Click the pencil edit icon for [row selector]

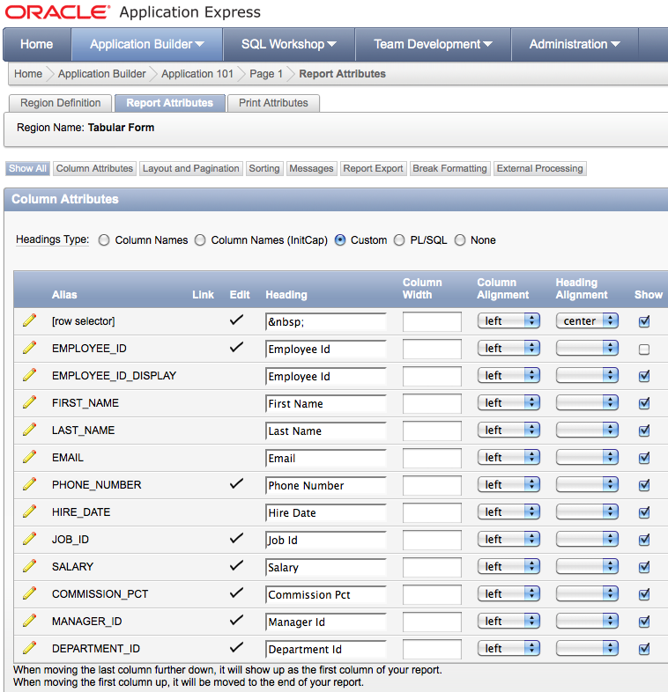click(29, 320)
